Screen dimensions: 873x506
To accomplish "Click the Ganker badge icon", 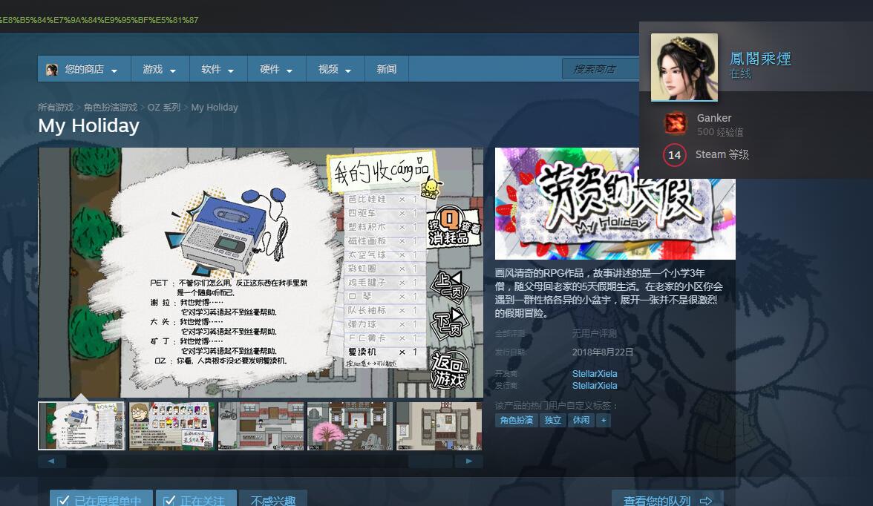I will (676, 123).
